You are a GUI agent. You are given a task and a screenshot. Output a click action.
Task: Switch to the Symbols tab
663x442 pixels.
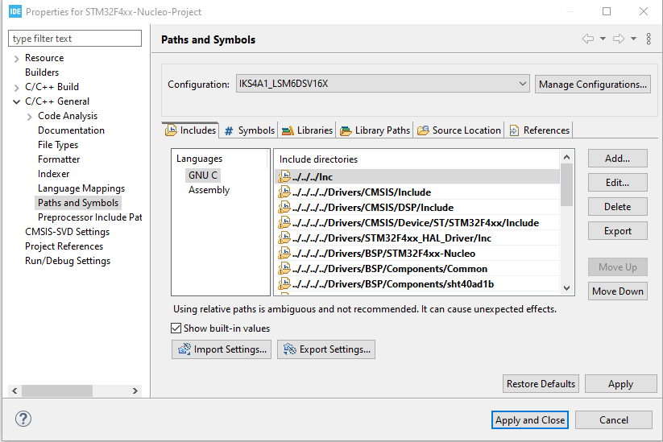click(x=250, y=130)
